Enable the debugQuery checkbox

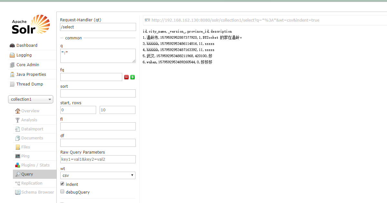63,191
